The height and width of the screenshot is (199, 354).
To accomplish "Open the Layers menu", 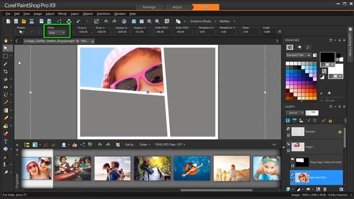I will tap(75, 14).
